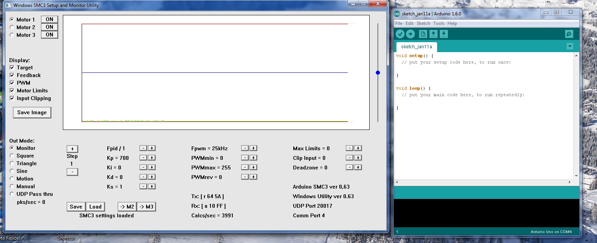The width and height of the screenshot is (597, 243).
Task: Switch to the sketch_jan11a tab
Action: (416, 47)
